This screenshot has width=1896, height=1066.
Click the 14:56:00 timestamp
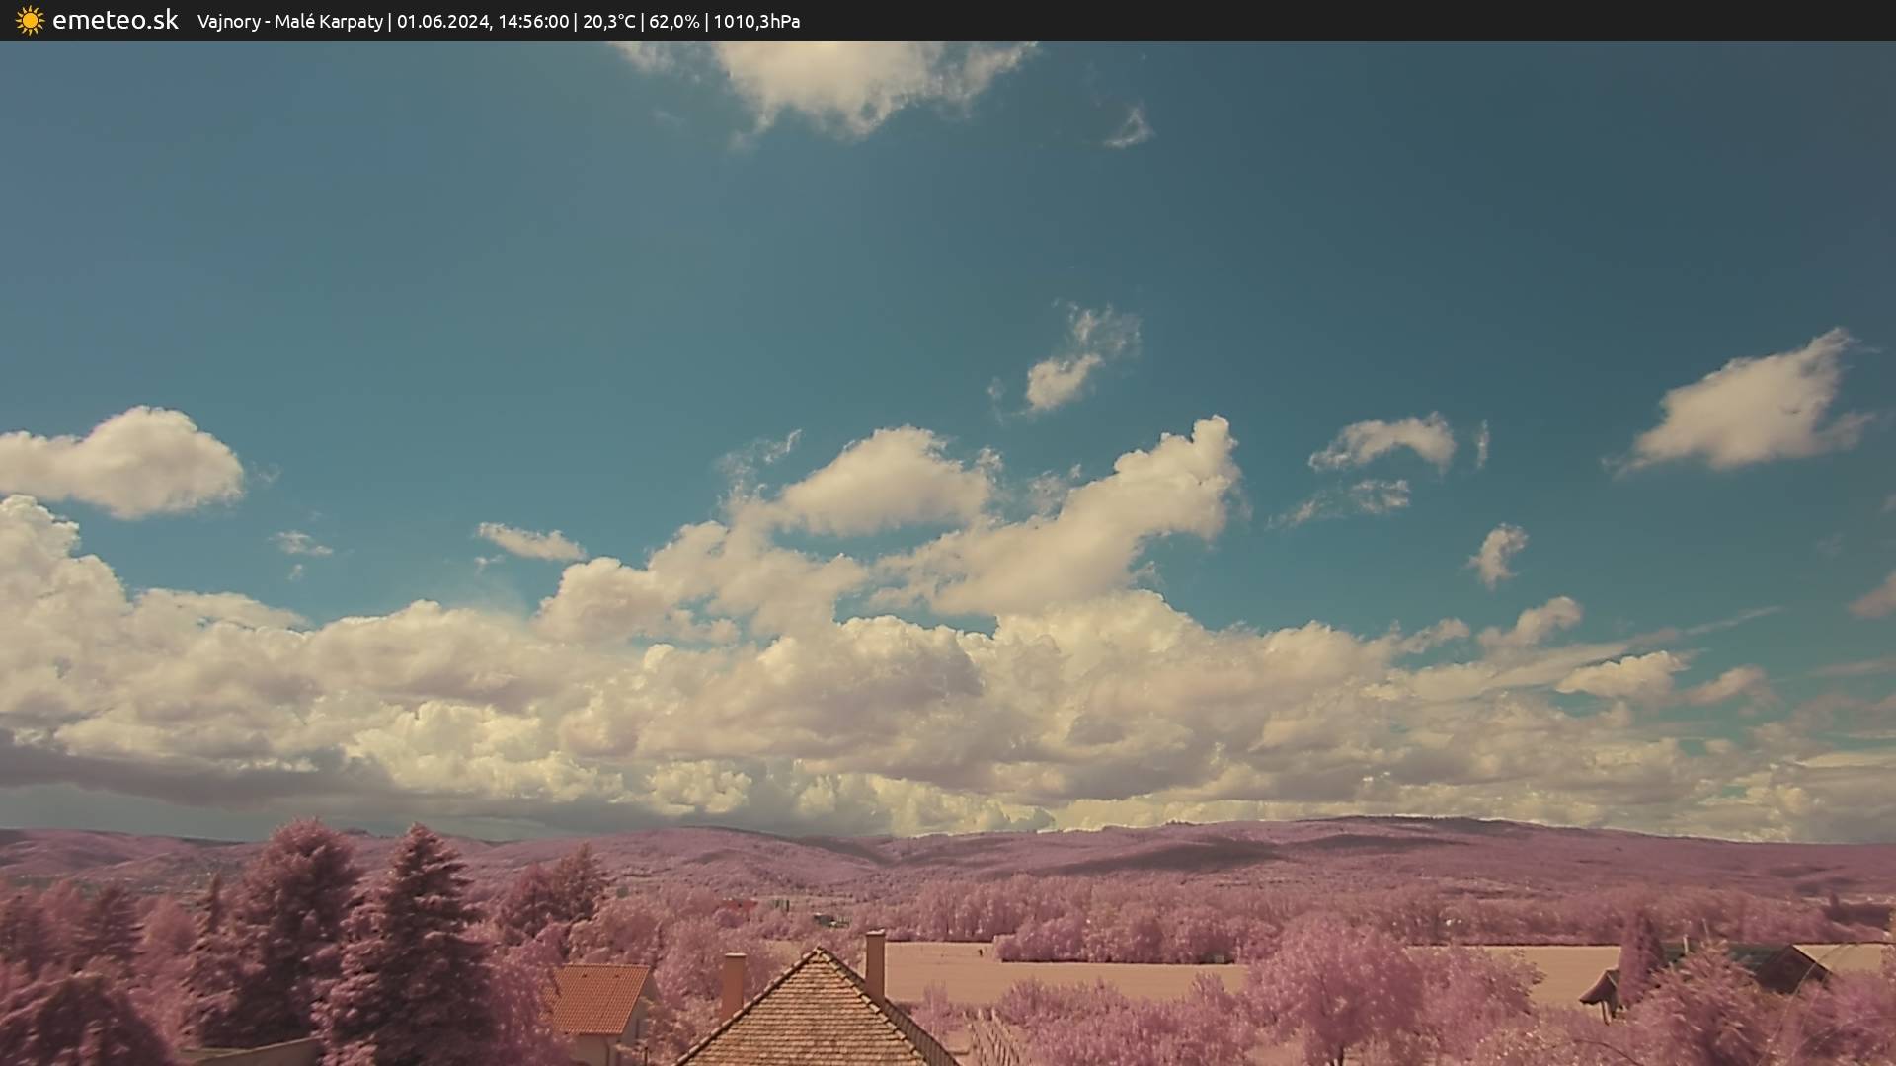pos(533,22)
